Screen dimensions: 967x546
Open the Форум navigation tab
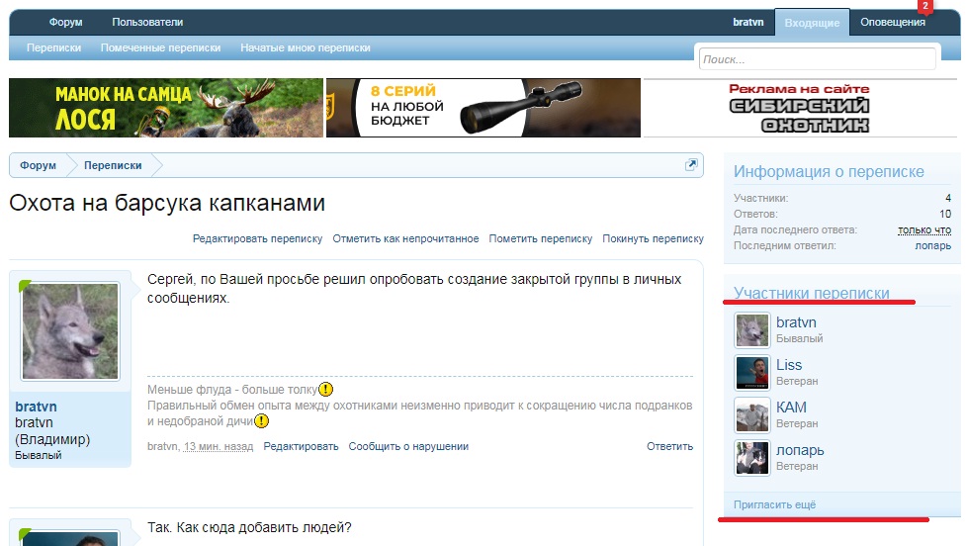tap(65, 22)
